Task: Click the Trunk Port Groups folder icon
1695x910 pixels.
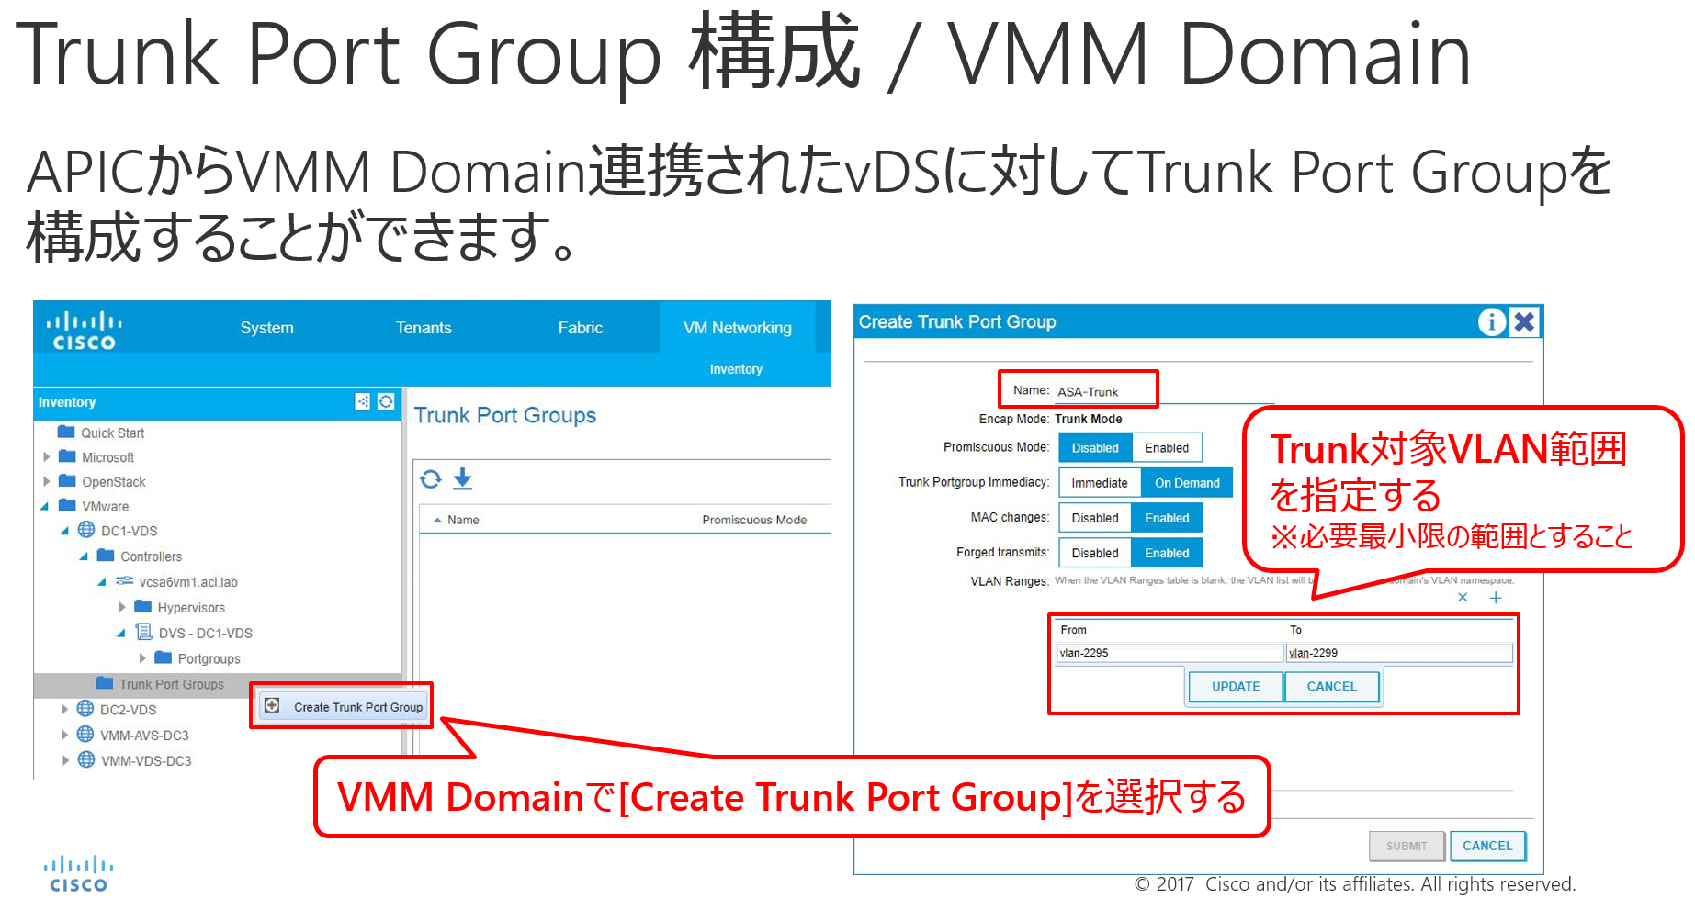Action: coord(105,683)
